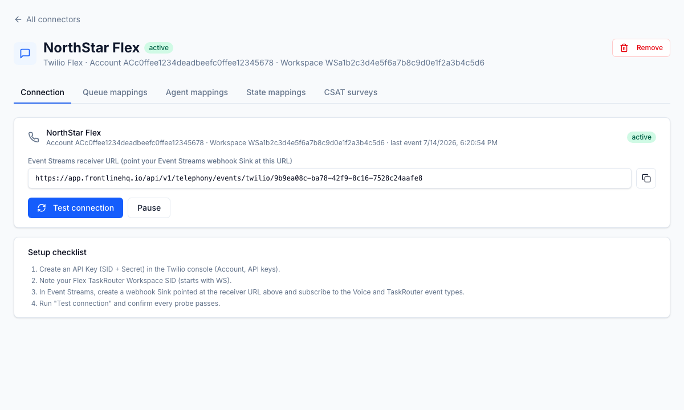Go back to All connectors
Screen dimensions: 684x410
pos(47,19)
